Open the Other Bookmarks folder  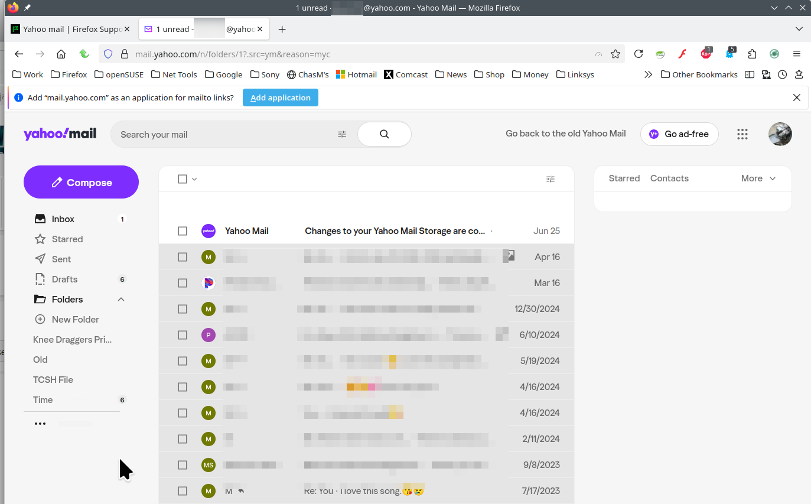click(699, 74)
